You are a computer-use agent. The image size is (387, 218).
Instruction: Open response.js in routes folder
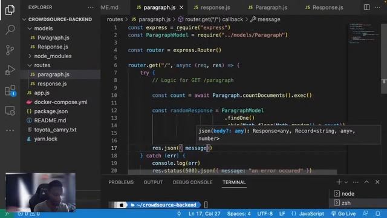coord(52,84)
